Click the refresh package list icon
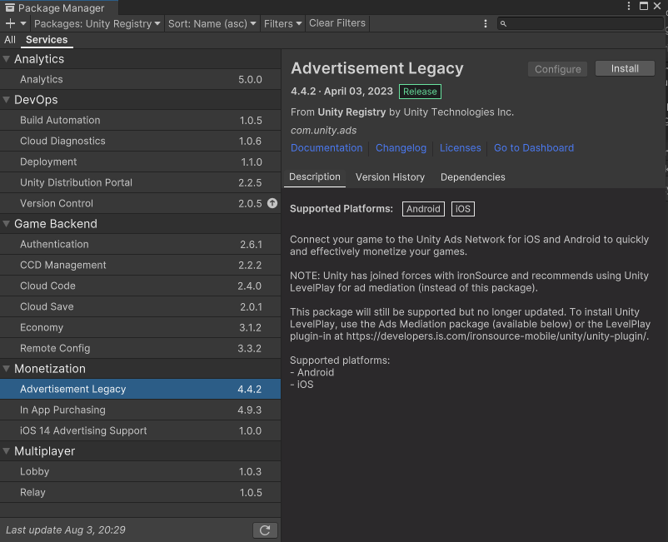This screenshot has width=668, height=542. [x=265, y=530]
